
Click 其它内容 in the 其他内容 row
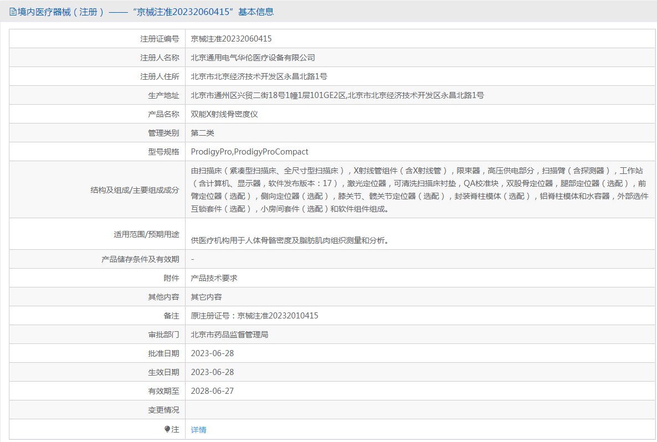click(x=206, y=297)
